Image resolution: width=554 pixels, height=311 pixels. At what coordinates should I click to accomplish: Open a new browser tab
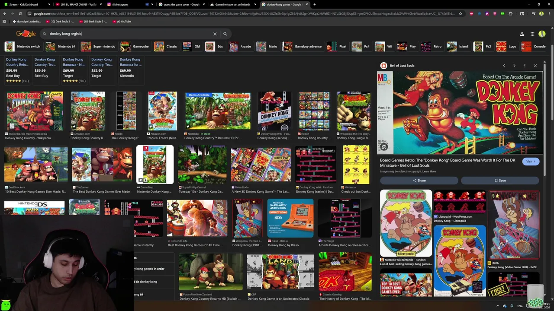click(x=314, y=4)
